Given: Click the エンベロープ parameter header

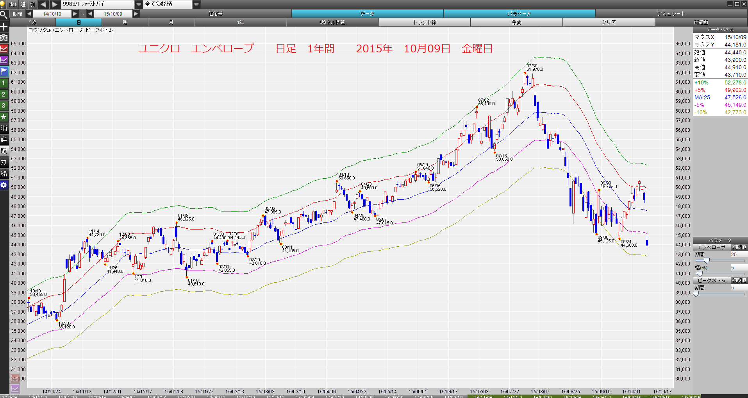Looking at the screenshot, I should 712,247.
